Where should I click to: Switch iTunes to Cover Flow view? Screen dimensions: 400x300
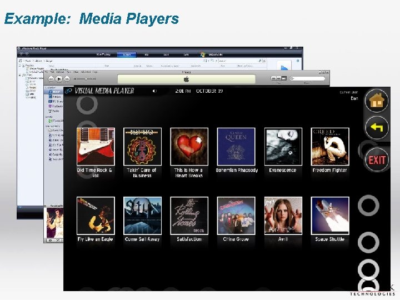[x=284, y=78]
